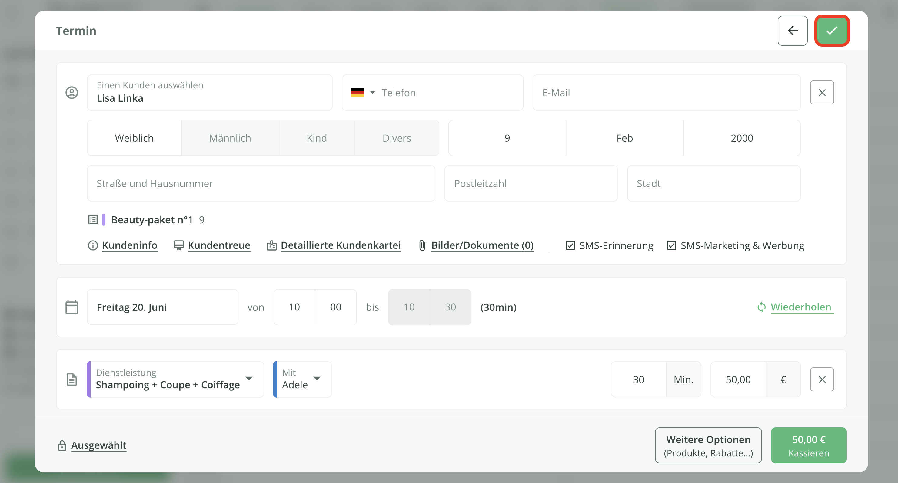Click the (30min) duration text
The image size is (898, 483).
coord(498,307)
